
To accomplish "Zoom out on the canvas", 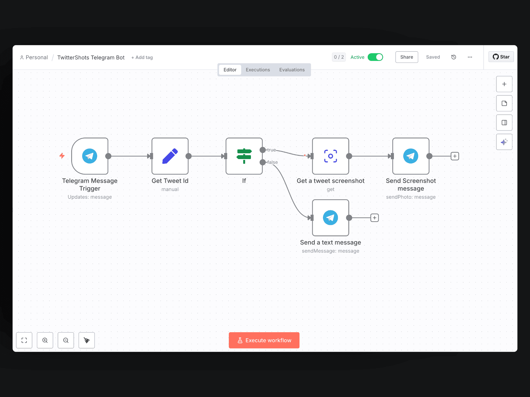I will (66, 340).
